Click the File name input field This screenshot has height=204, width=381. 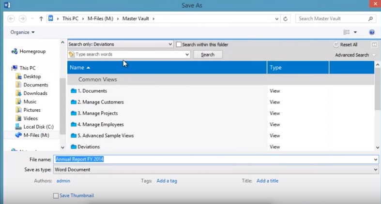[x=213, y=159]
